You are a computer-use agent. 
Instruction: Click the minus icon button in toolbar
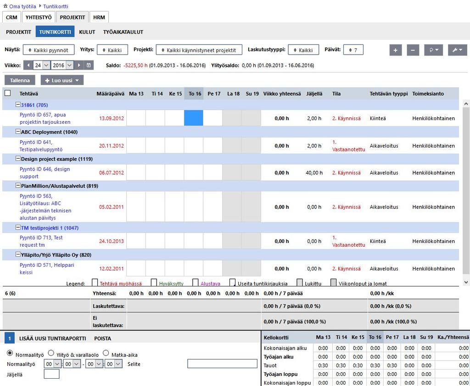coord(413,50)
